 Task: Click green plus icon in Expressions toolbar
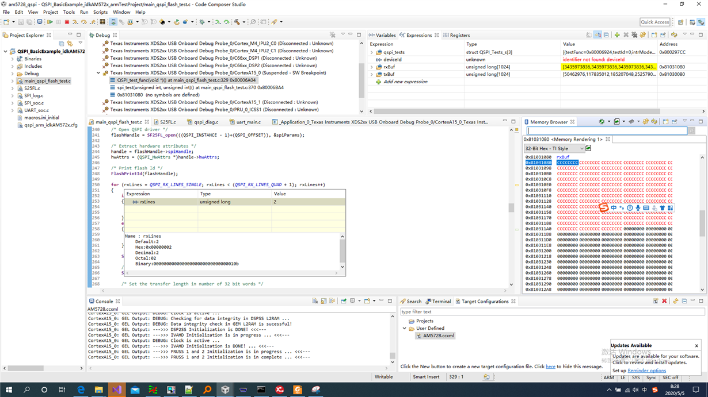[617, 35]
